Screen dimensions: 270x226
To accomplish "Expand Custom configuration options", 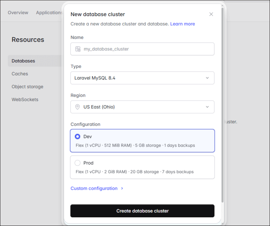I will point(94,189).
